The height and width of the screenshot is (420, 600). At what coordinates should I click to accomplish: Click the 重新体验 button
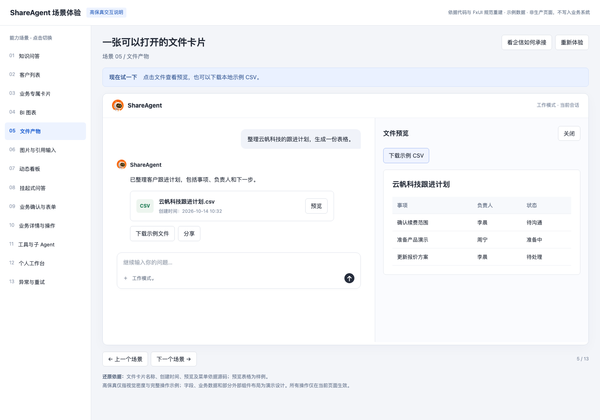572,42
